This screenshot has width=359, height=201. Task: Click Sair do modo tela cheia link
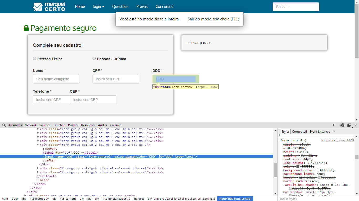click(213, 19)
